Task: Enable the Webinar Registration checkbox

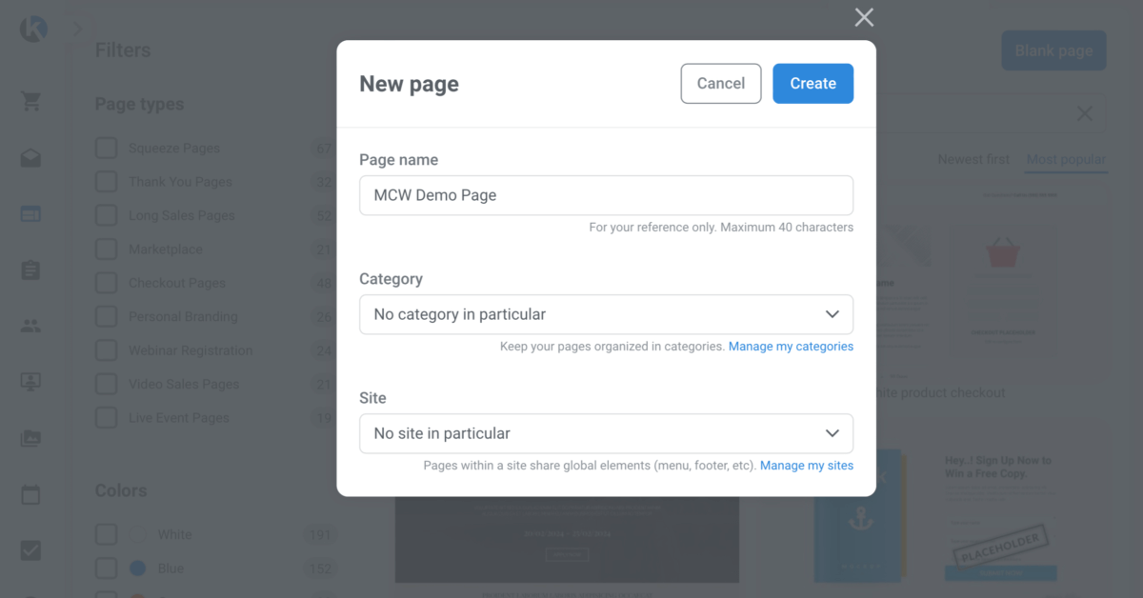Action: [106, 350]
